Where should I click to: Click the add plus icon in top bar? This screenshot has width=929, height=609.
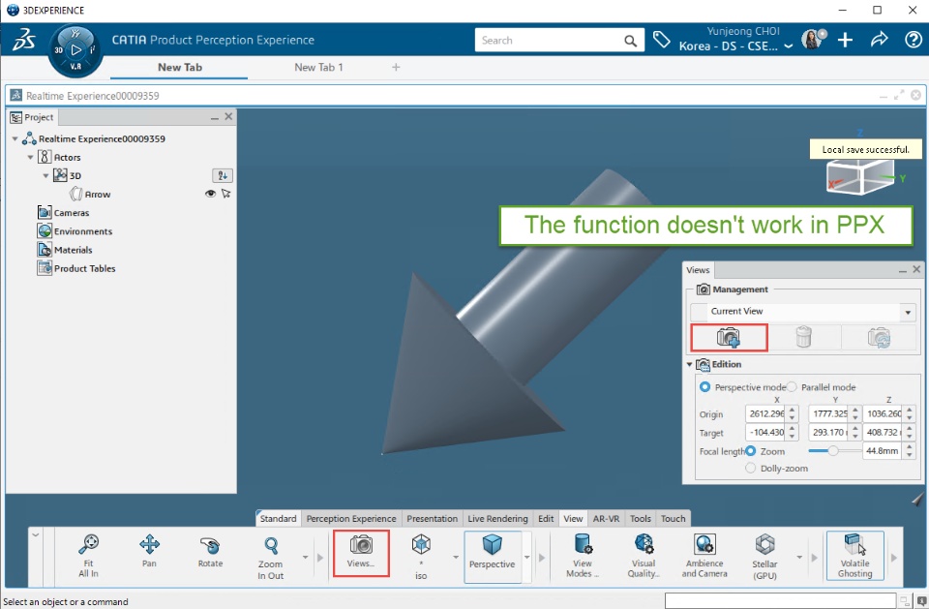pyautogui.click(x=845, y=40)
